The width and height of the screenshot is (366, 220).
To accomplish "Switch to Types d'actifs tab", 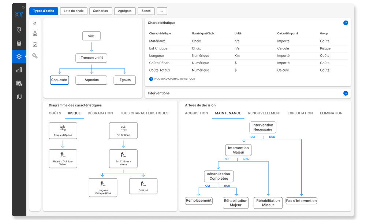I will coord(44,11).
